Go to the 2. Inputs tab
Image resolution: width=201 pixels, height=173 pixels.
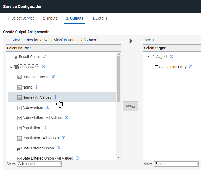[x=50, y=18]
